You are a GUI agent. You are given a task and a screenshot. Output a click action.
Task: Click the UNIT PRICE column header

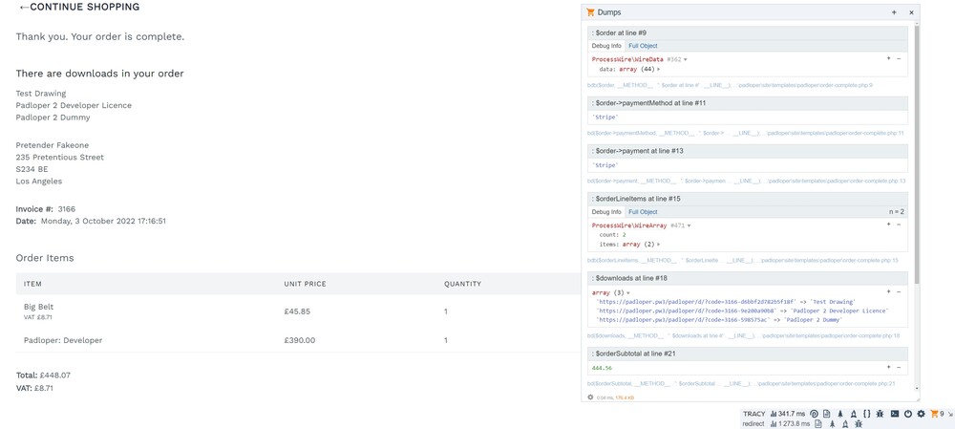pyautogui.click(x=306, y=284)
